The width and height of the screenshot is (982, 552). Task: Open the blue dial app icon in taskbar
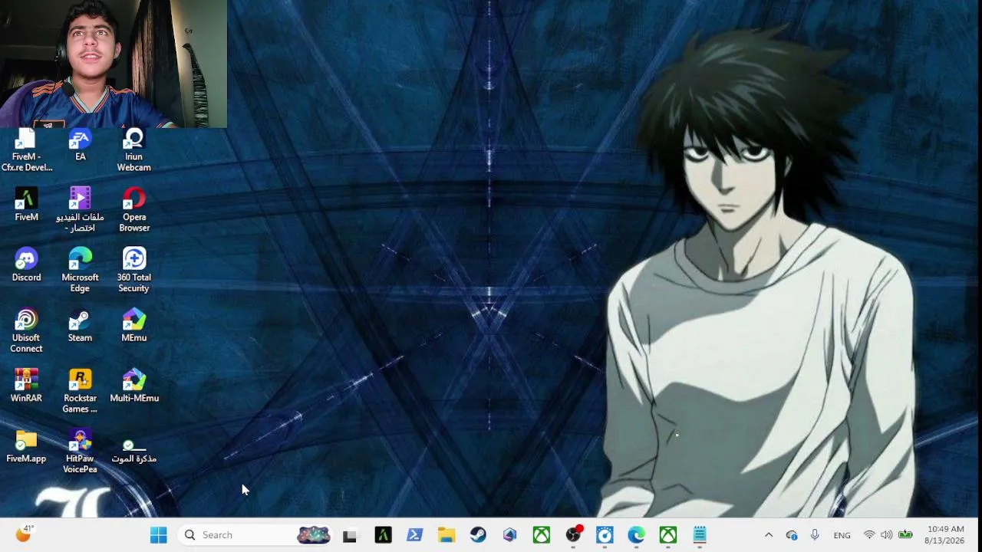[605, 535]
